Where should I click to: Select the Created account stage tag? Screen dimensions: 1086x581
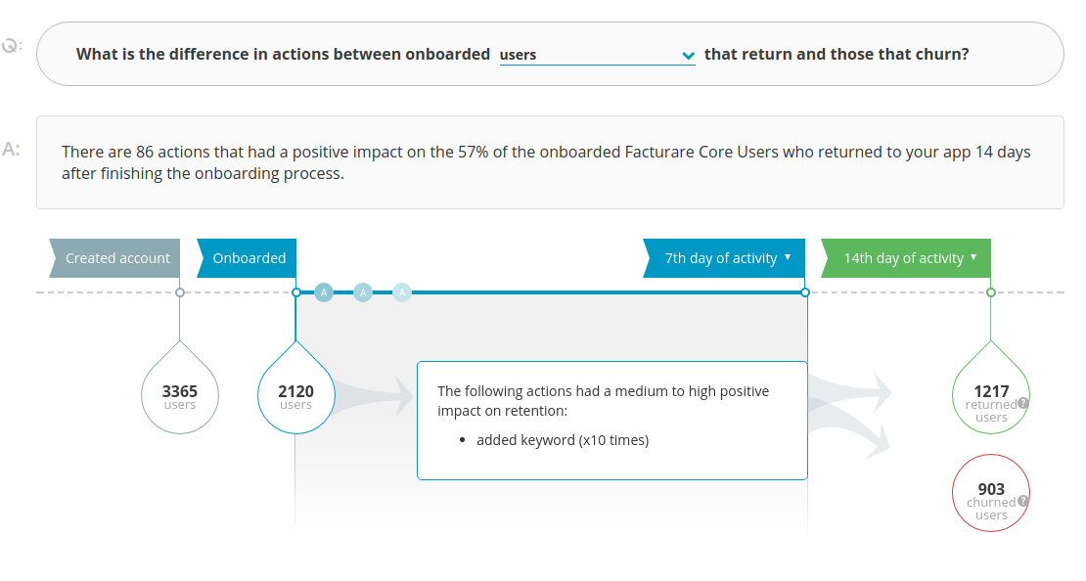[115, 258]
